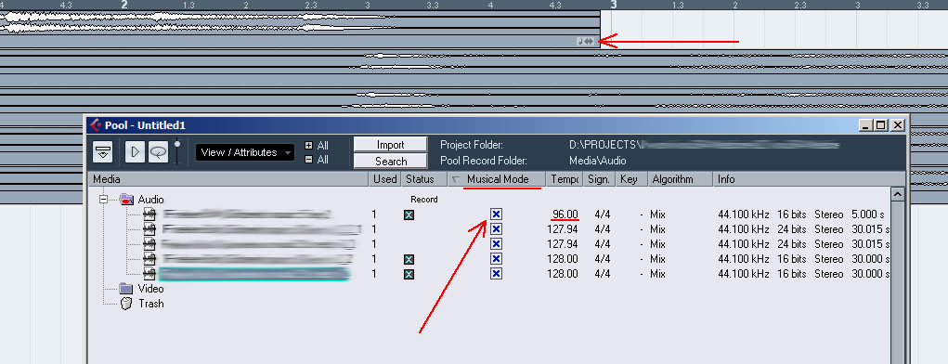Screen dimensions: 948x364
Task: Open the Mix algorithm menu in the 96.00 row
Action: pos(657,214)
